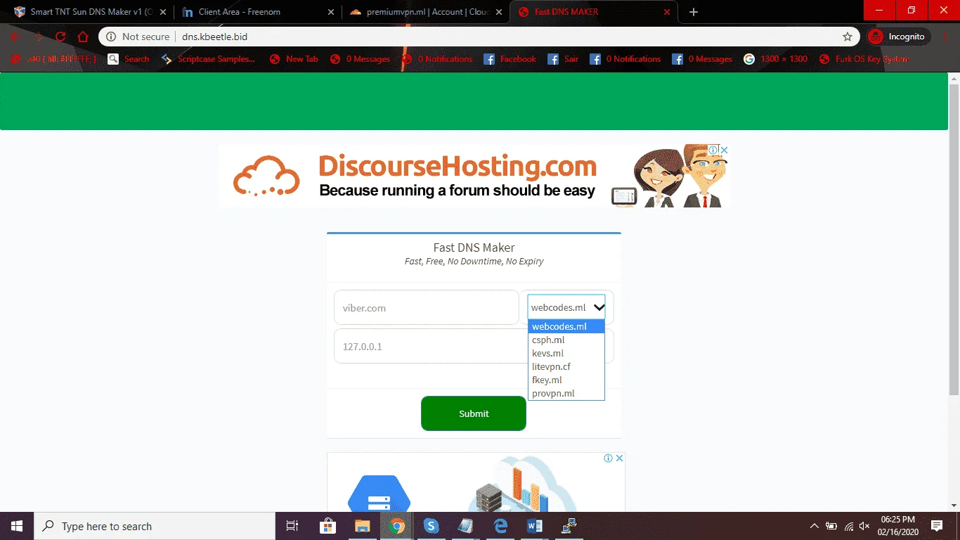Open ad info on the DiscourseHosting banner
This screenshot has height=540, width=960.
click(713, 150)
